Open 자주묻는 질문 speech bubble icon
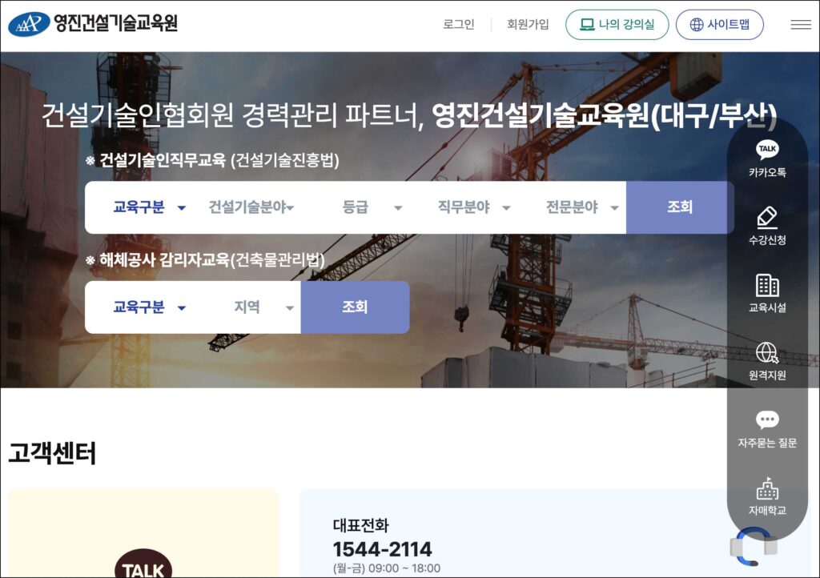 (x=767, y=419)
